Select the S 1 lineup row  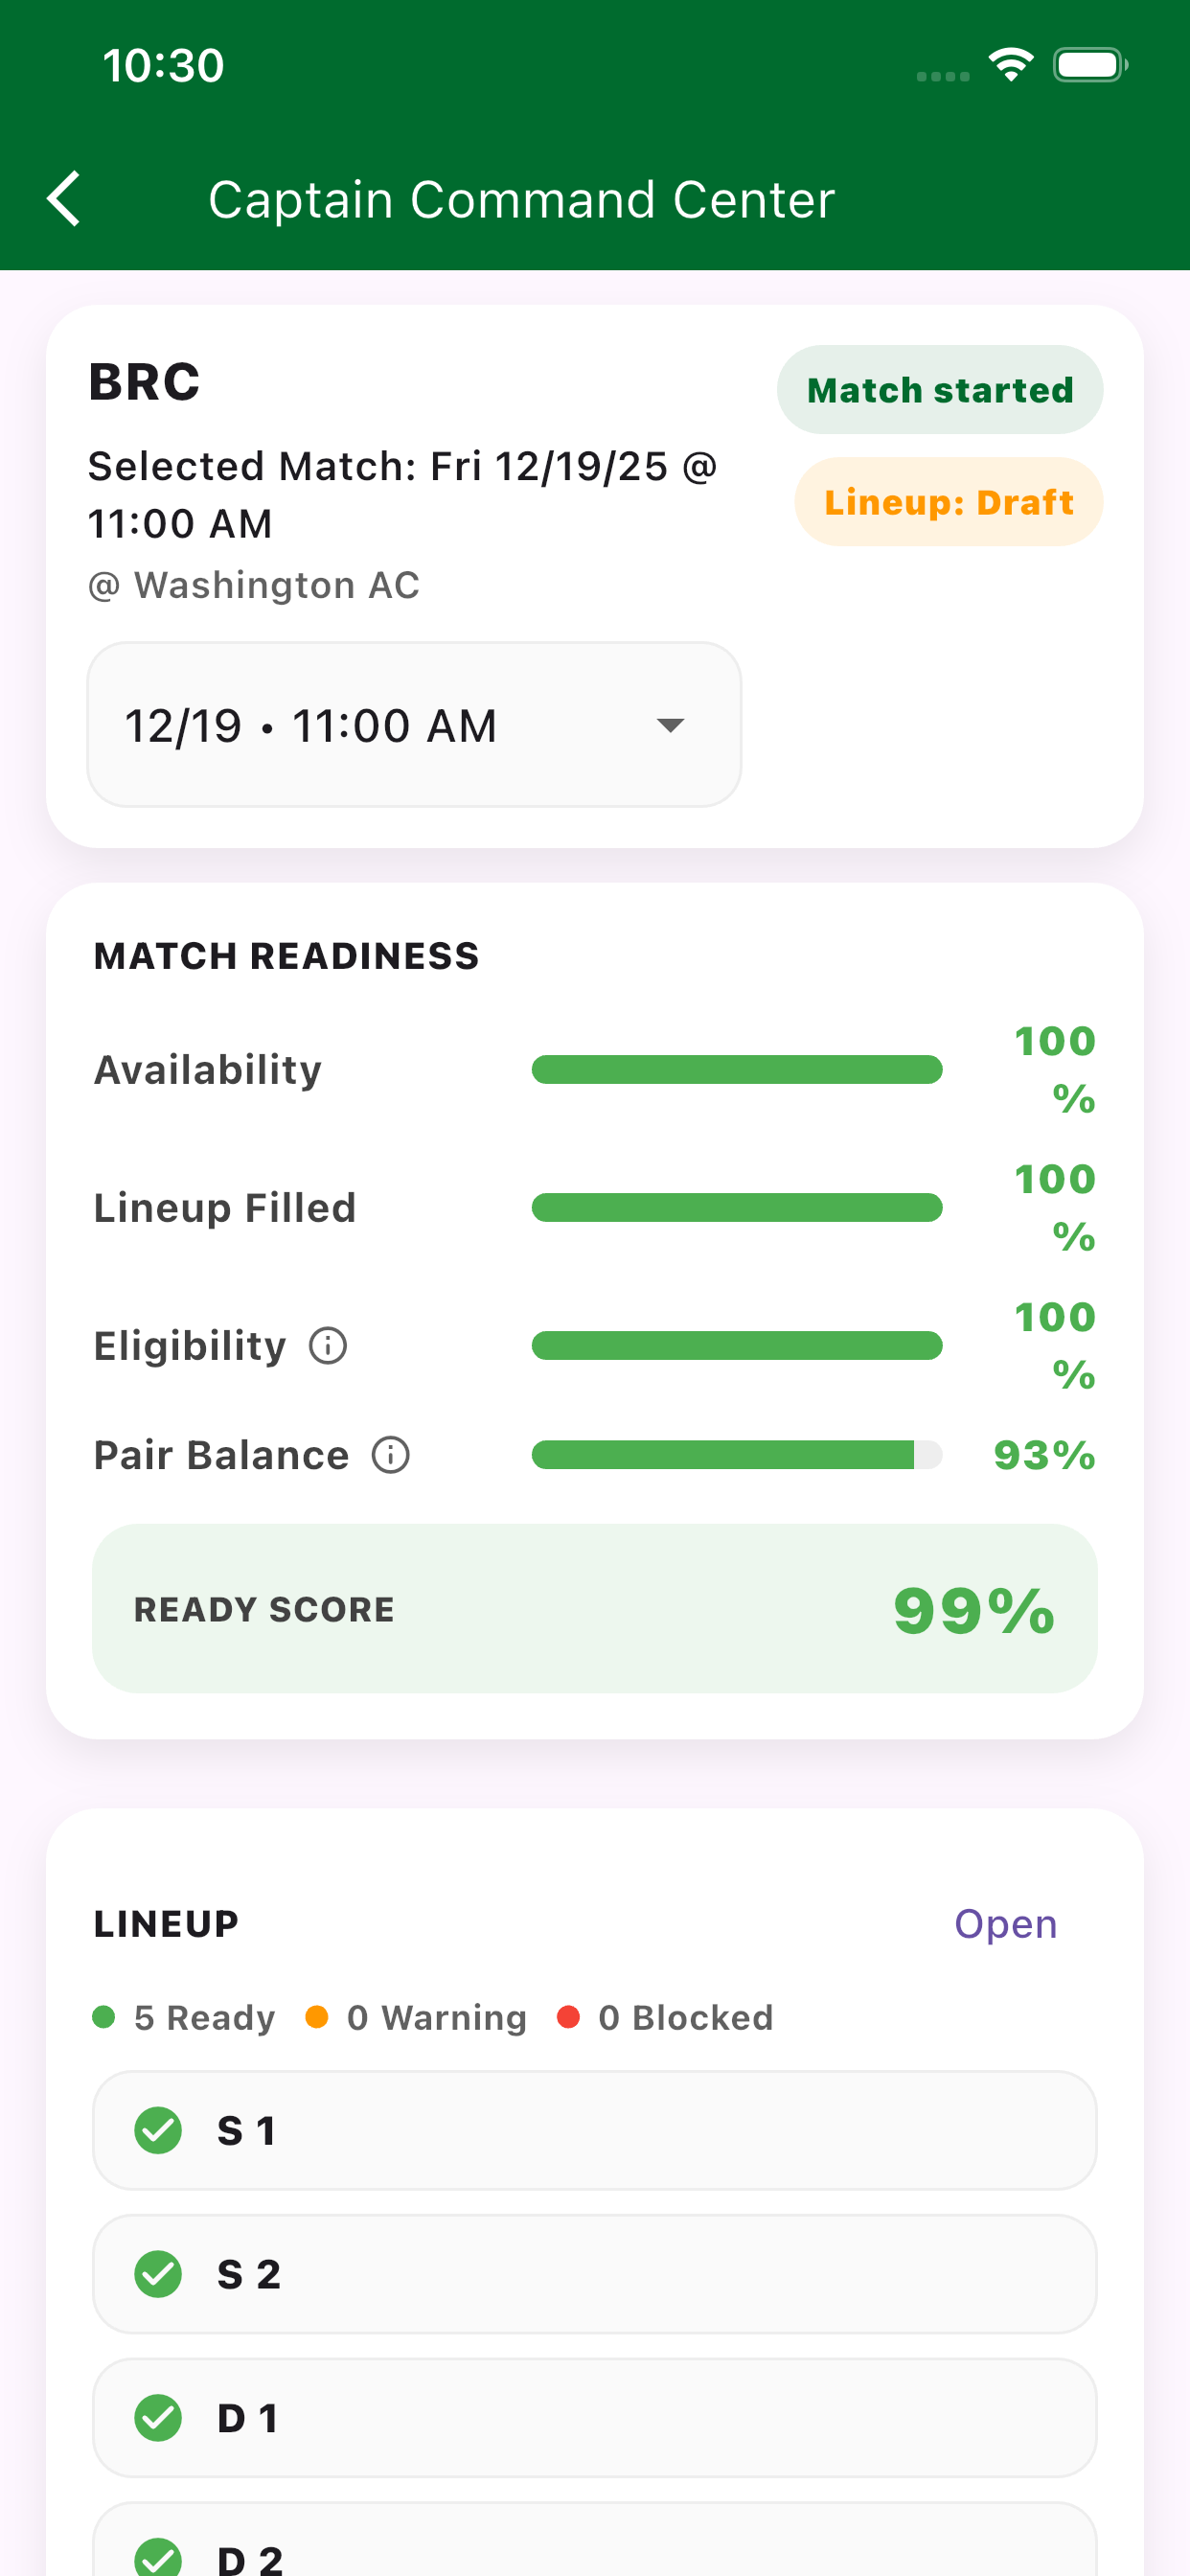click(594, 2130)
